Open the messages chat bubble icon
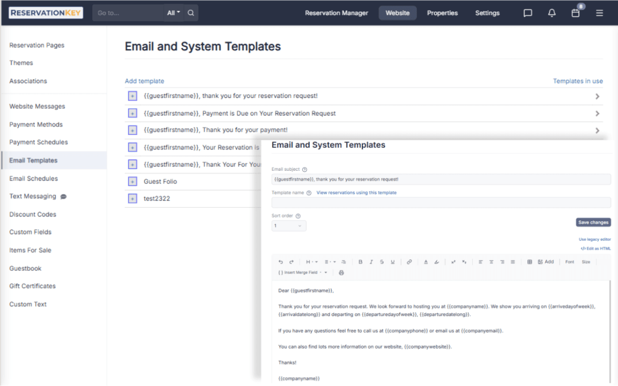 528,13
